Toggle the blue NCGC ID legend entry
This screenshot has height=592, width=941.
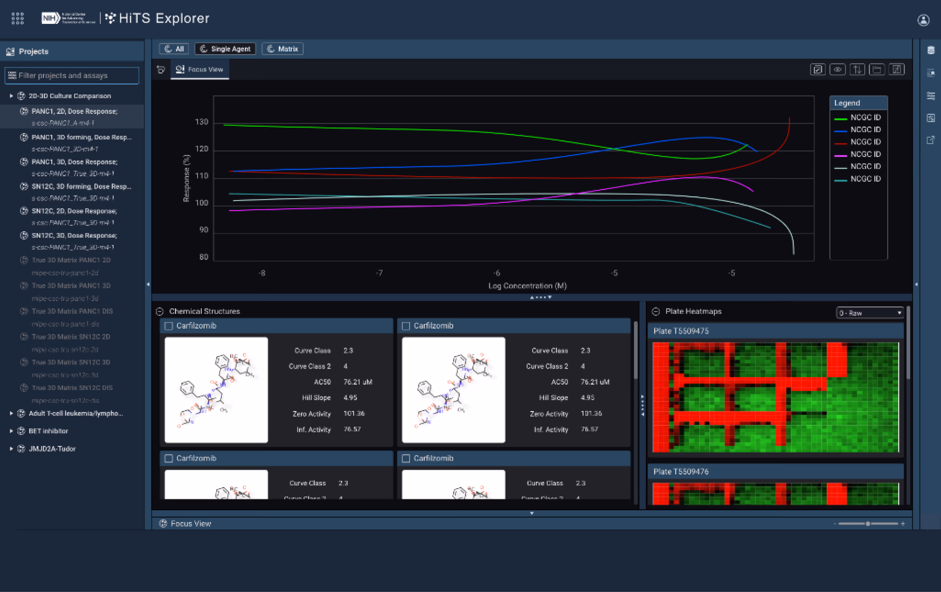tap(857, 130)
